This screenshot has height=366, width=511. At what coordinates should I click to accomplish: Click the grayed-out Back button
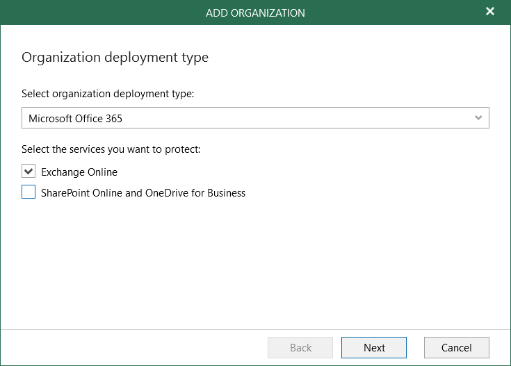click(300, 348)
